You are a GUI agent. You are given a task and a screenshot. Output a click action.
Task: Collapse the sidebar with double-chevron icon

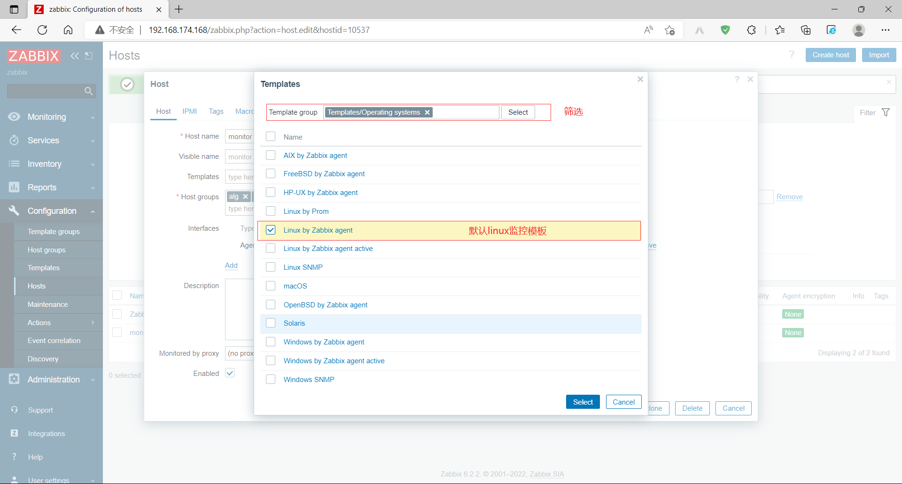pyautogui.click(x=75, y=56)
